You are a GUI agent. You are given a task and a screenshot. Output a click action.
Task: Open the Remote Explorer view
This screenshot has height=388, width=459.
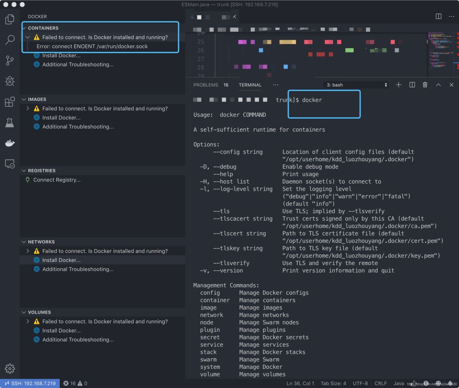point(10,163)
